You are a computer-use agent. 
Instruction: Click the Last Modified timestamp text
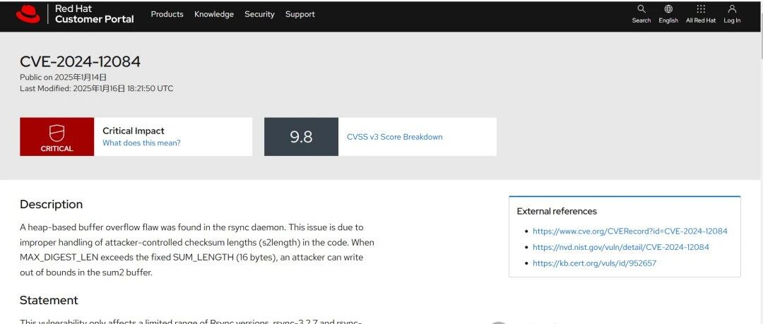coord(96,88)
